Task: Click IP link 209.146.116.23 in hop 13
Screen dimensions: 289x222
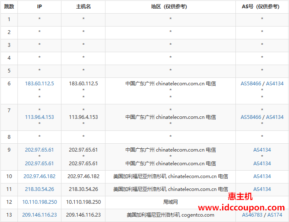Action: [39, 215]
